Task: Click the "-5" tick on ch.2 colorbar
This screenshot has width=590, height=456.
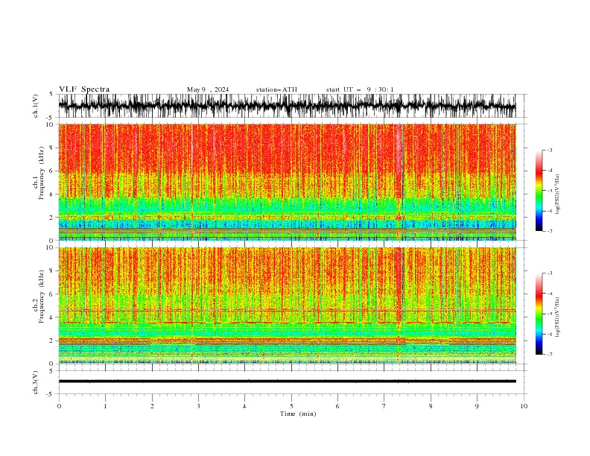Action: pos(550,314)
